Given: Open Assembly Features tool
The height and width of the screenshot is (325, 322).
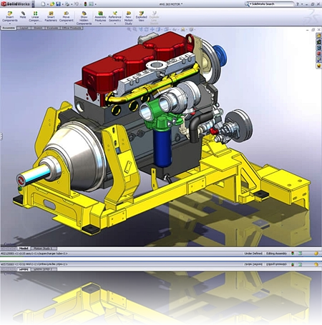Looking at the screenshot, I should click(100, 16).
